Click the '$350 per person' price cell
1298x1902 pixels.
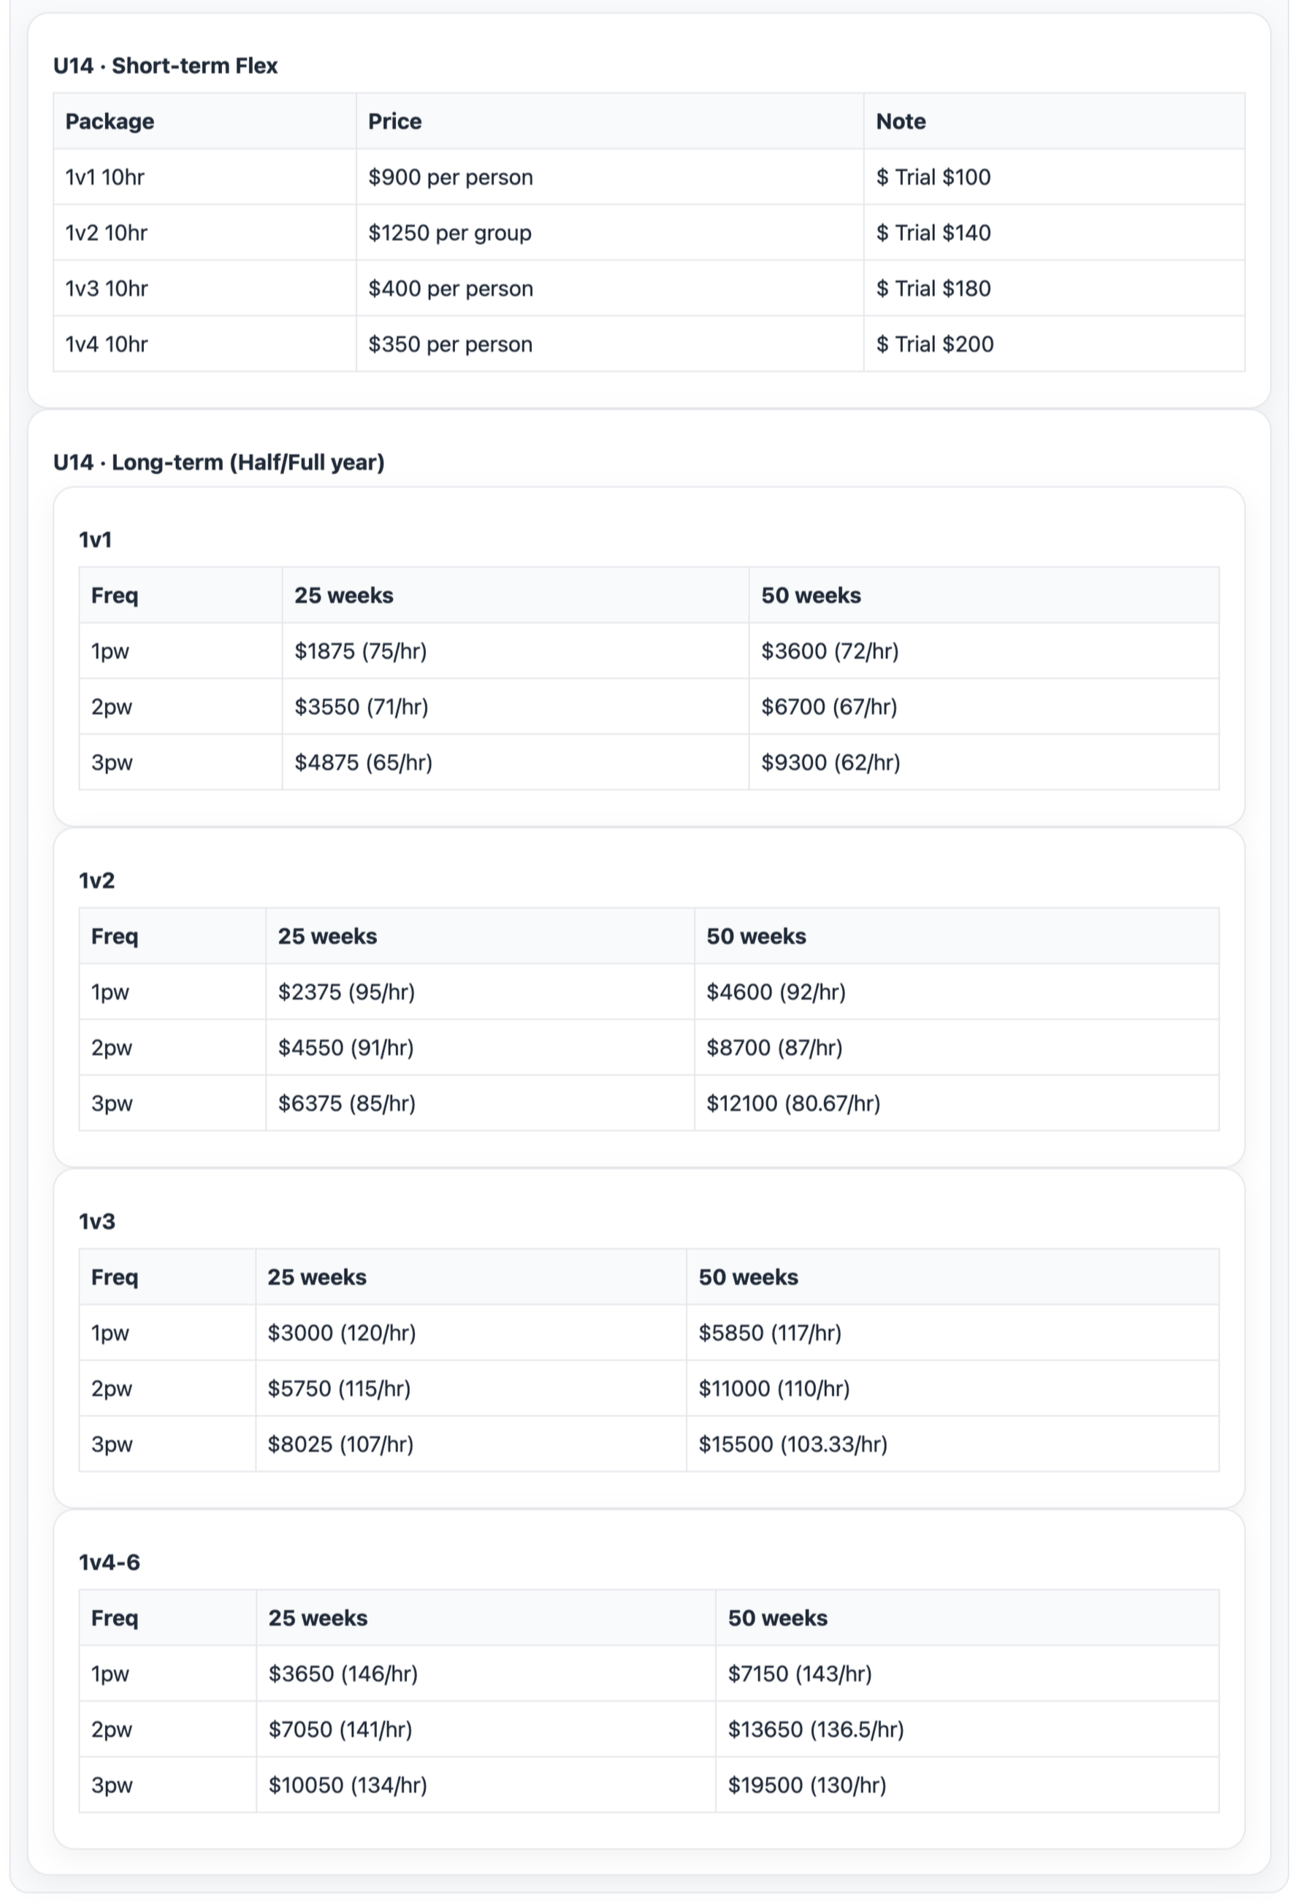tap(609, 344)
